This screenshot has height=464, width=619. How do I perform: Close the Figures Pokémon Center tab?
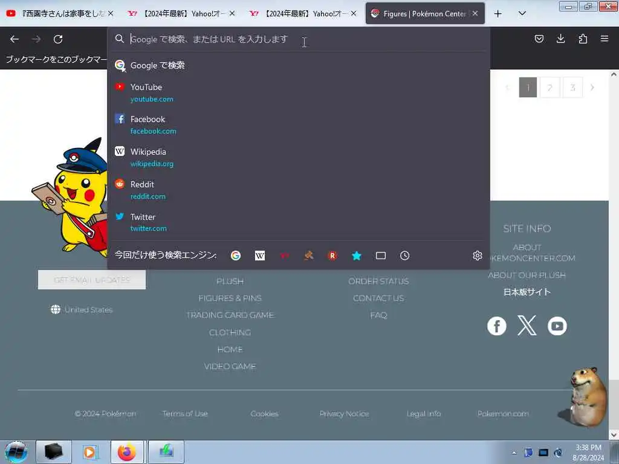[x=475, y=13]
